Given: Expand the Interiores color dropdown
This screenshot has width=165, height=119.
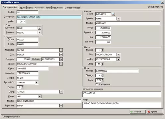Looking at the screenshot, I should coord(40,33).
